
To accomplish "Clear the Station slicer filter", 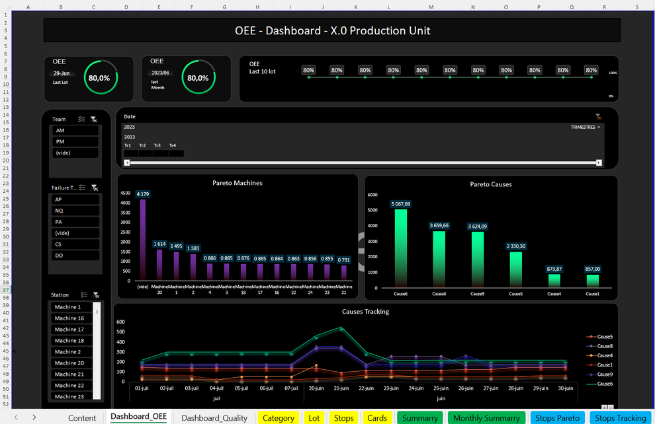I will 95,295.
